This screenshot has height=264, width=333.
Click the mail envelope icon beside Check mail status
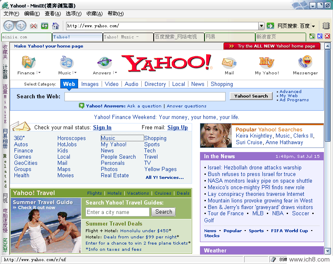coord(21,126)
